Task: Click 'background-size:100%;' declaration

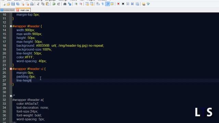Action: [34, 50]
